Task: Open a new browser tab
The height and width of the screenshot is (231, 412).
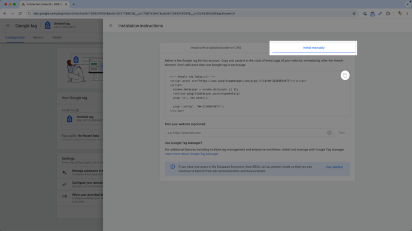Action: (x=74, y=4)
